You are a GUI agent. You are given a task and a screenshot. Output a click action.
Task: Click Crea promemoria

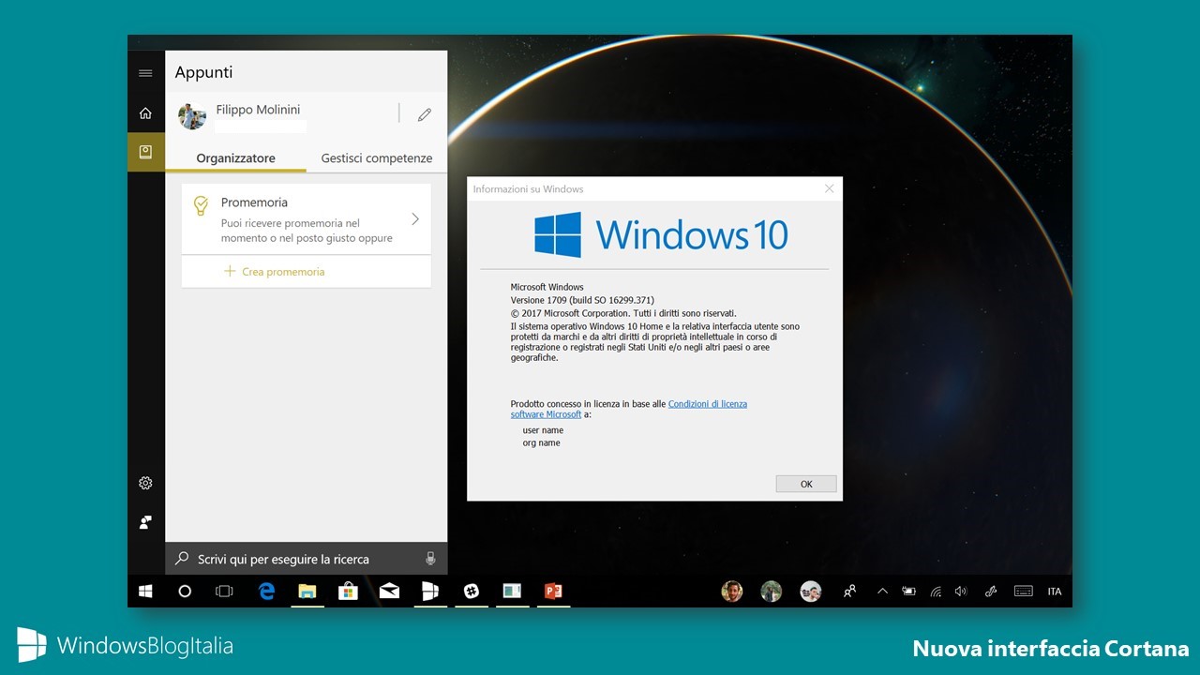pos(283,272)
